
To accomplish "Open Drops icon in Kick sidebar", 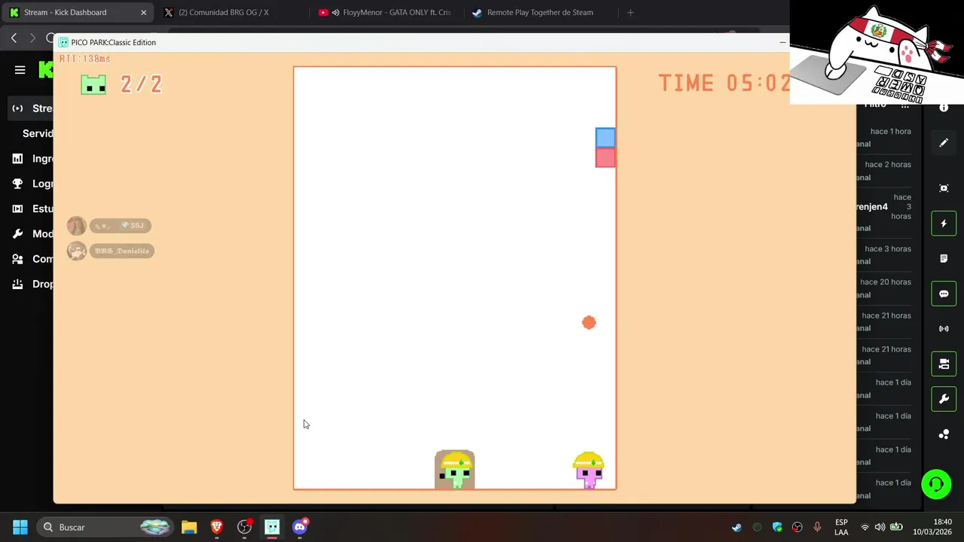I will pyautogui.click(x=18, y=284).
